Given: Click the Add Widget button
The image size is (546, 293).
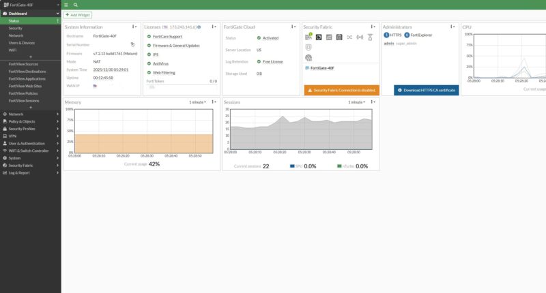Looking at the screenshot, I should (78, 15).
